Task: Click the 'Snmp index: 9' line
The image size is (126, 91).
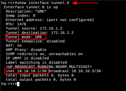Action: (20, 16)
